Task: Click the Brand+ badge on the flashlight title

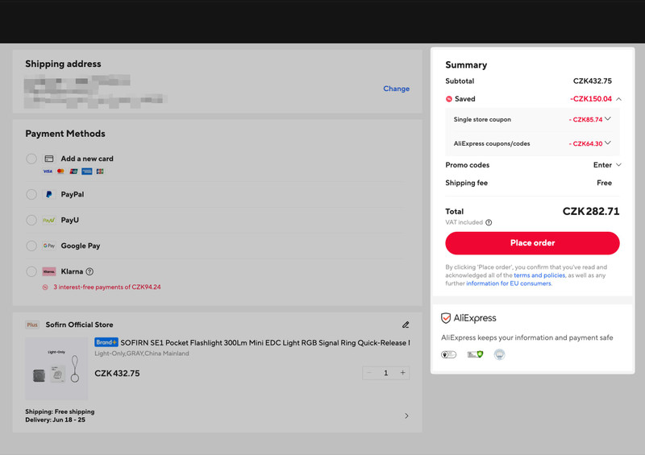Action: pos(106,342)
